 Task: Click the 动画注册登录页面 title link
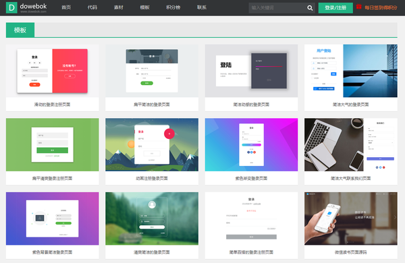[x=152, y=178]
